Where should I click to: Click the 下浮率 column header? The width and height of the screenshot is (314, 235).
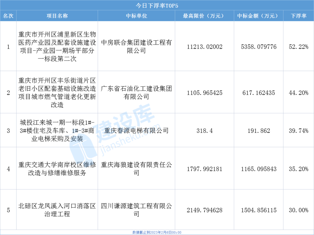pos(299,16)
